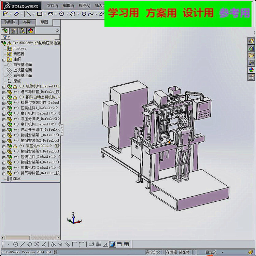Open the File Explorer task pane

coord(251,55)
